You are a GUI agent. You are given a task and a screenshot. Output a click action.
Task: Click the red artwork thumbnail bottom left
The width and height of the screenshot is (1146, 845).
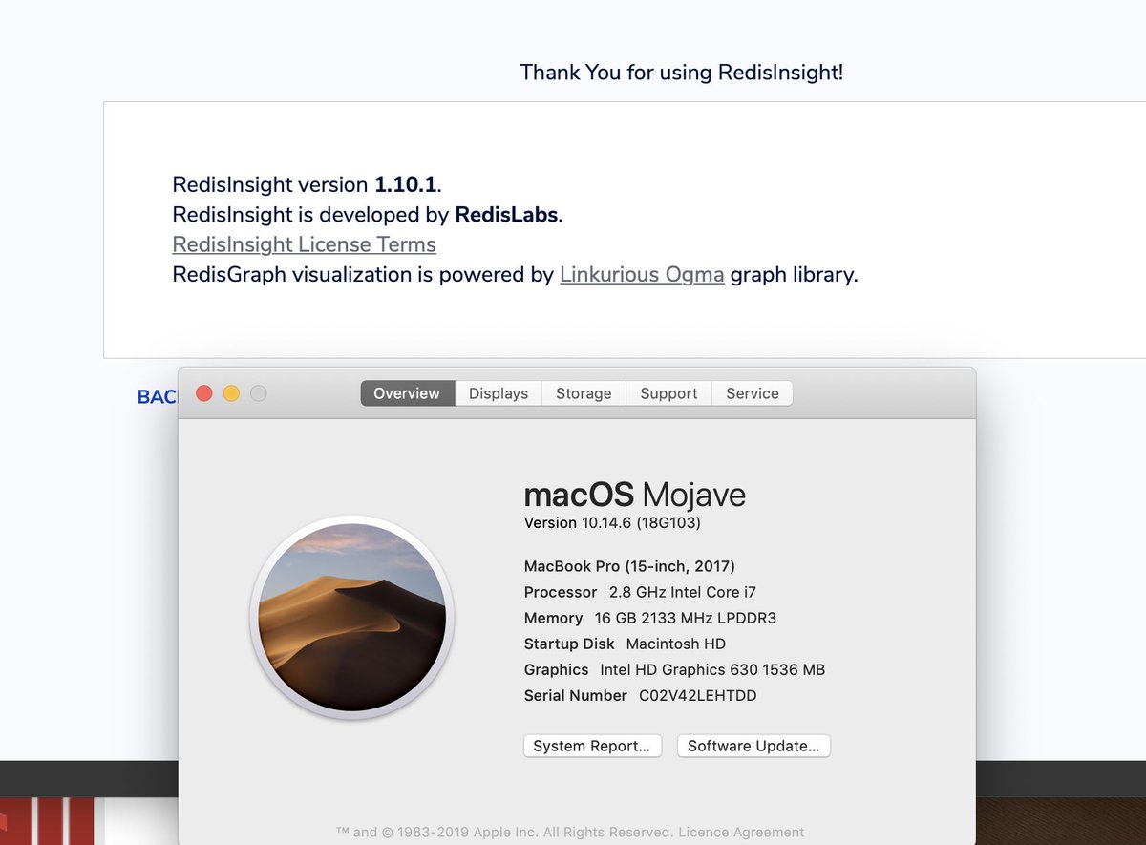point(48,821)
